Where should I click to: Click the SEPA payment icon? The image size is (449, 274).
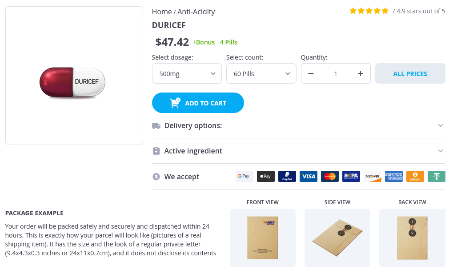[x=351, y=176]
